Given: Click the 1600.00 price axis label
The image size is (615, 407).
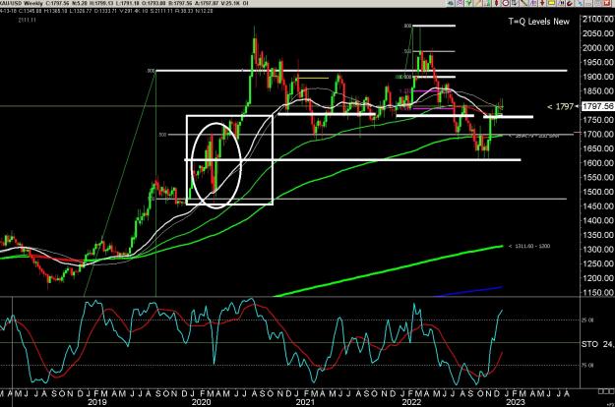Looking at the screenshot, I should (598, 163).
